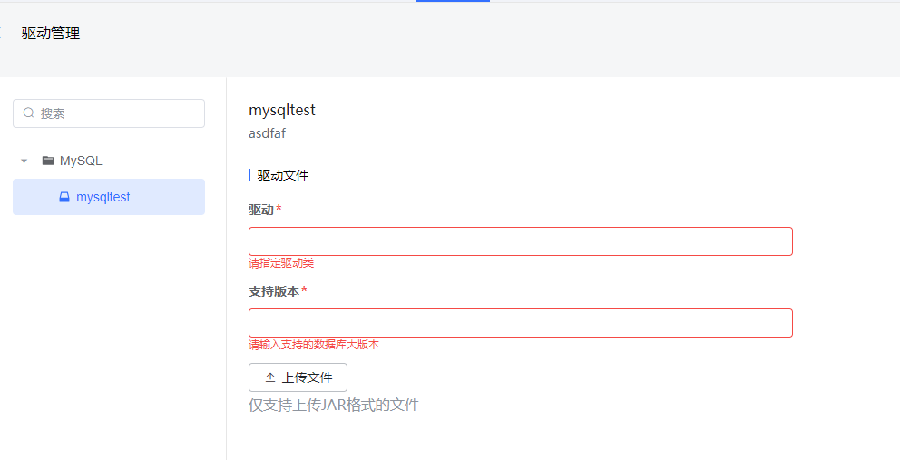This screenshot has height=460, width=900.
Task: Click the 驱动文件 section header
Action: pos(282,175)
